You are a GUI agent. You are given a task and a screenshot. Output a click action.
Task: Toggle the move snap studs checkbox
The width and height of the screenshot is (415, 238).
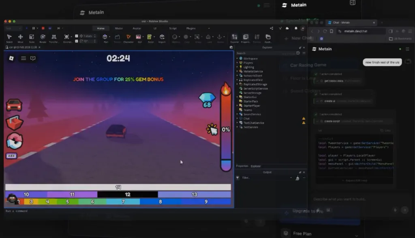(x=77, y=36)
